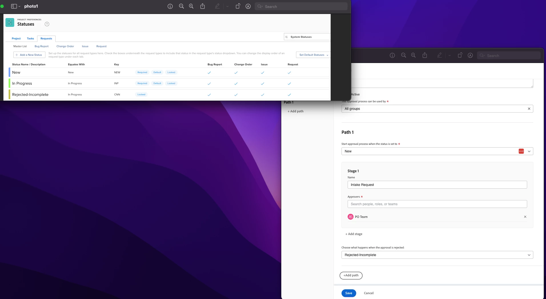Viewport: 546px width, 299px height.
Task: Remove PO Team from the approvers list
Action: point(525,217)
